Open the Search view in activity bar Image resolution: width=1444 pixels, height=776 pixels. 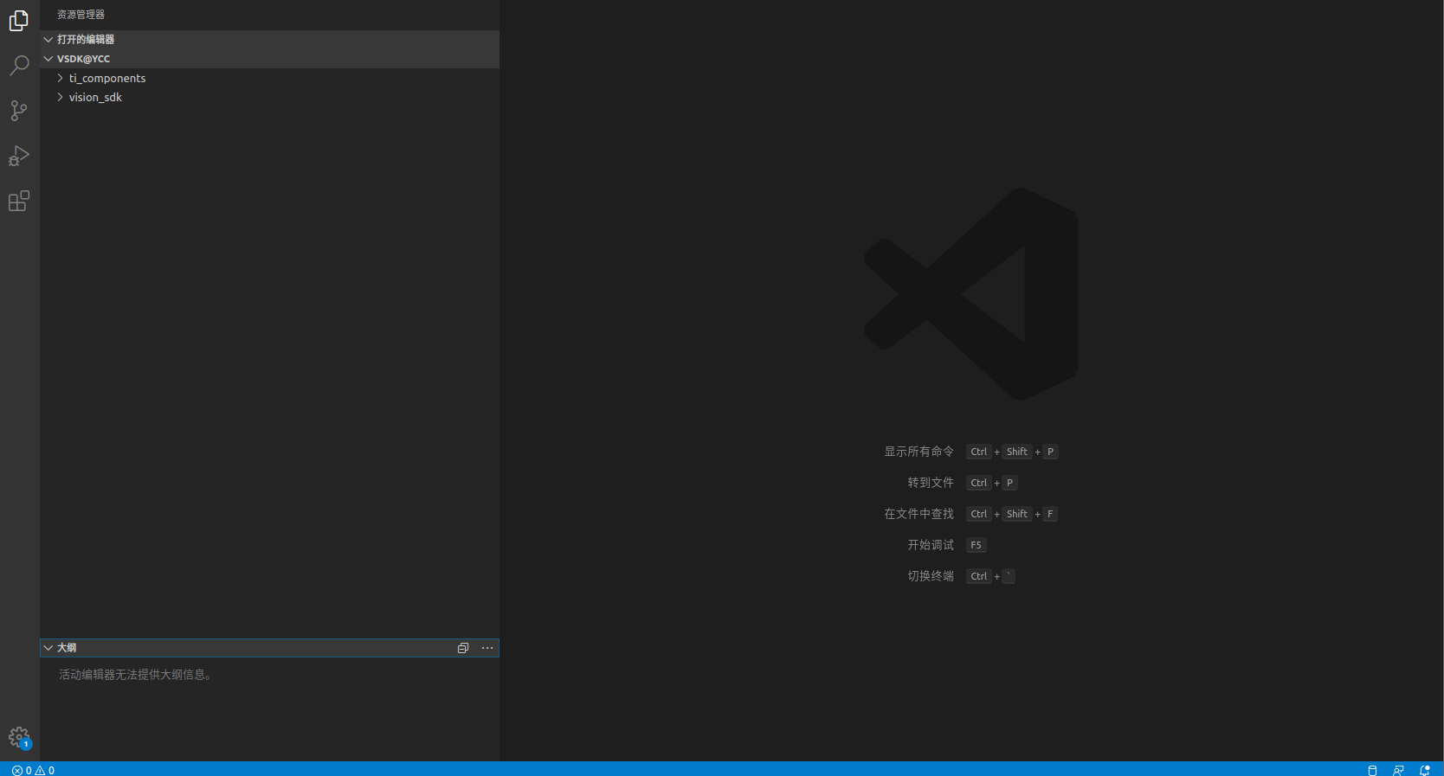click(x=19, y=66)
